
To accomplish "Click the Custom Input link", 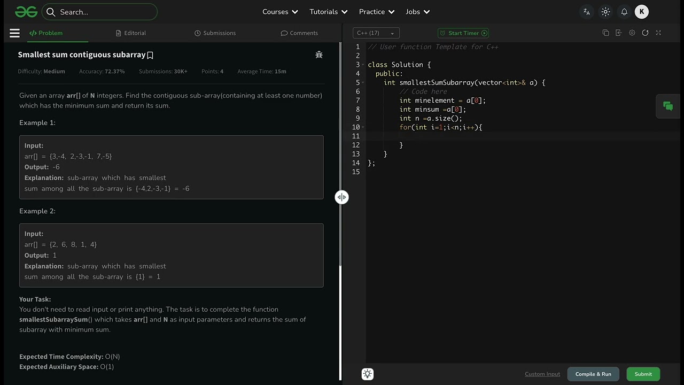I will tap(542, 374).
